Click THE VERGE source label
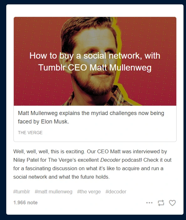The height and width of the screenshot is (220, 186). [x=30, y=133]
